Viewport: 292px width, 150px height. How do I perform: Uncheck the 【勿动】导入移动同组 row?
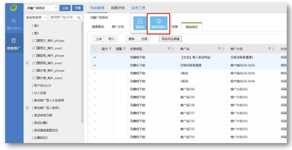tap(95, 57)
